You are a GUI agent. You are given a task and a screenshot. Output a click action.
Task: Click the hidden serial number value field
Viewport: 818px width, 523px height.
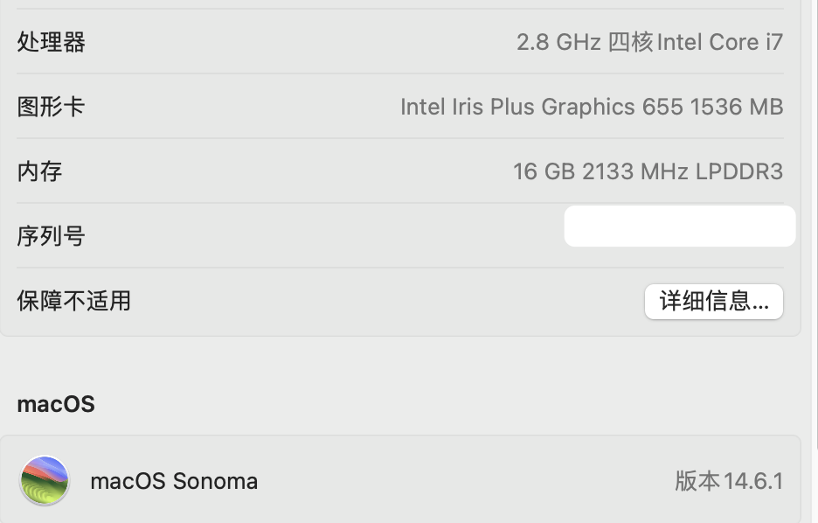pyautogui.click(x=680, y=226)
